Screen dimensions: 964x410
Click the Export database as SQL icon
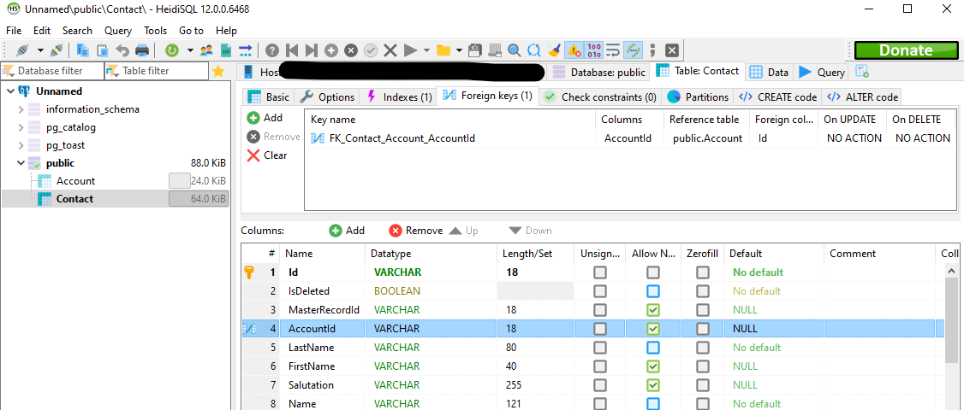point(246,50)
